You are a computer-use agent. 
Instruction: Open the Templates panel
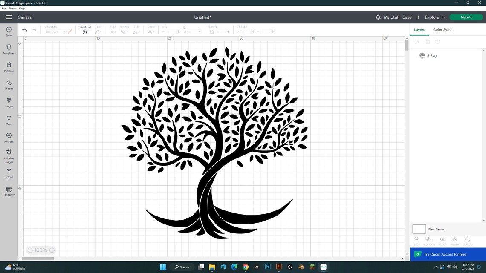pos(9,48)
